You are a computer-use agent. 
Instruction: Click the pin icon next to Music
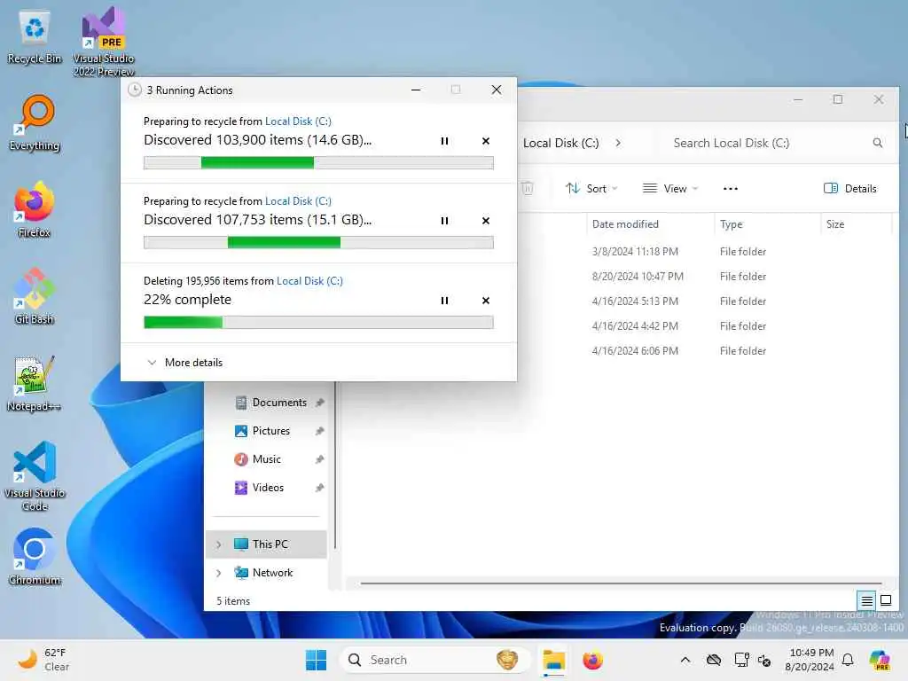(319, 459)
